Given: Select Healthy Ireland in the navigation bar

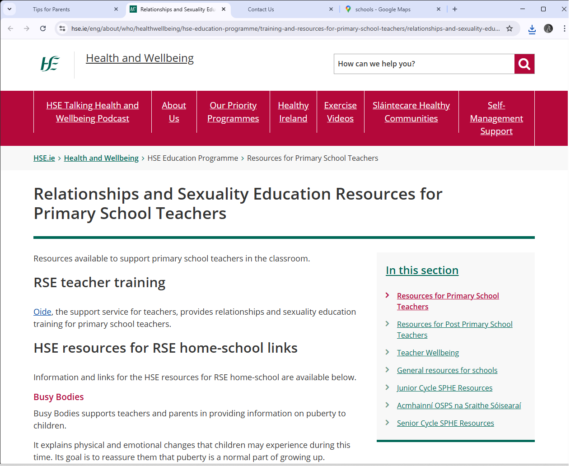Looking at the screenshot, I should coord(293,112).
